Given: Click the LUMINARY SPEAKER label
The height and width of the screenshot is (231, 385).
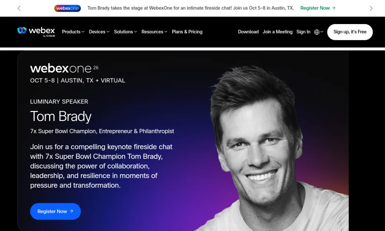Looking at the screenshot, I should pyautogui.click(x=59, y=102).
